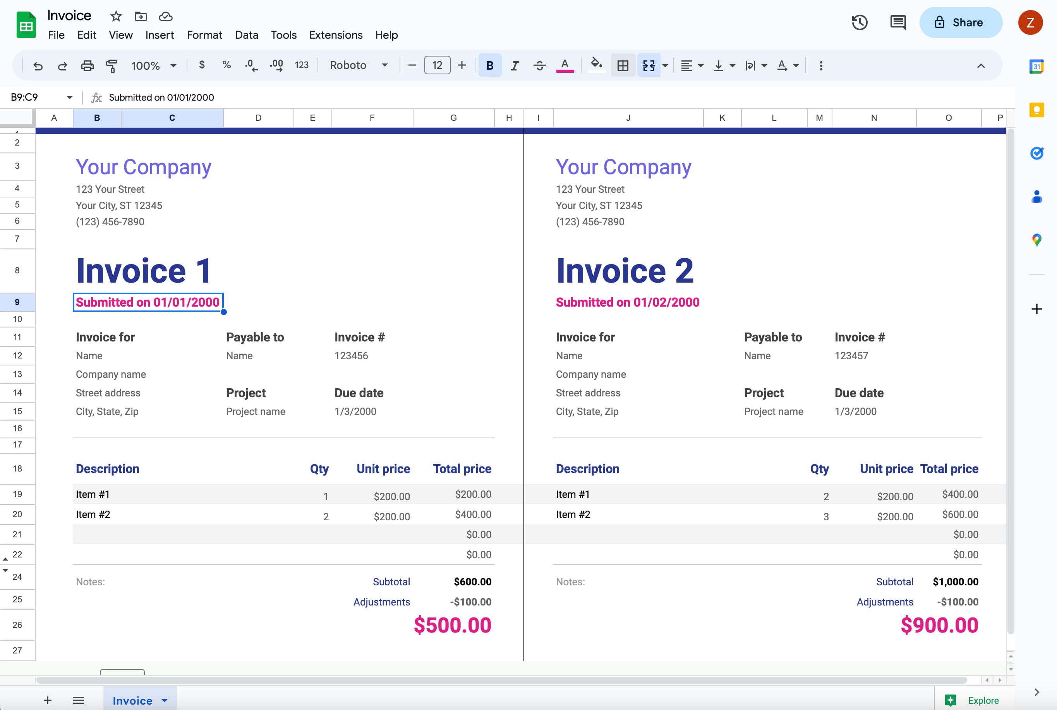The width and height of the screenshot is (1057, 710).
Task: Open the Fill color tool
Action: click(x=597, y=65)
